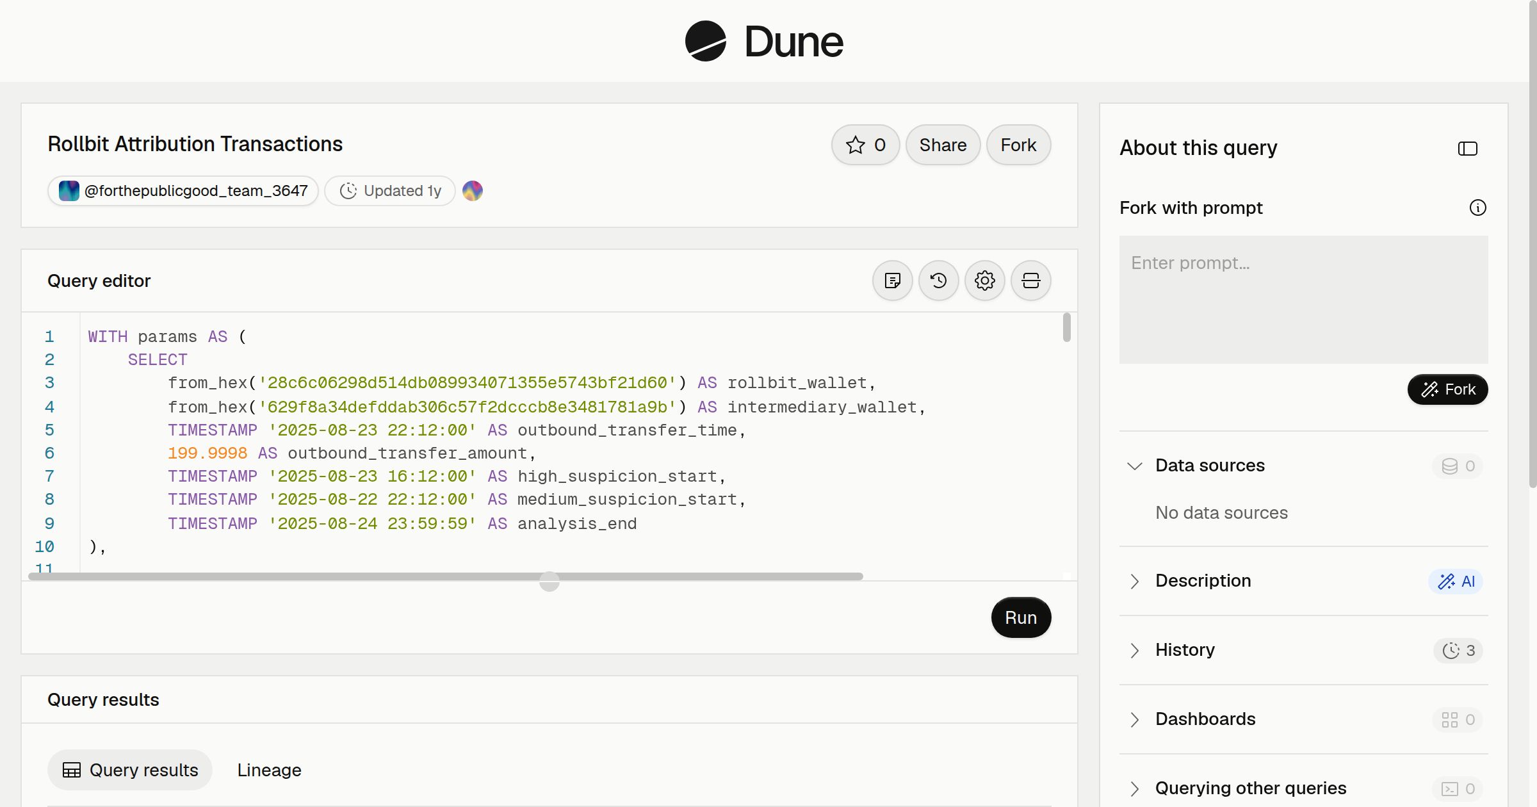Switch to the Query results tab
The width and height of the screenshot is (1537, 807).
point(130,770)
